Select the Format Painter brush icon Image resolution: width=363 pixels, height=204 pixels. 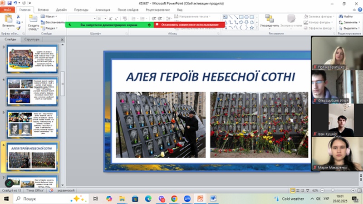pyautogui.click(x=18, y=27)
